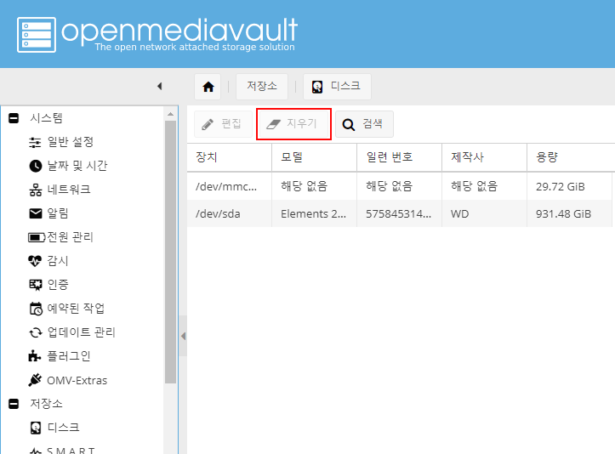This screenshot has height=454, width=615.
Task: Collapse the sidebar with top arrow
Action: pyautogui.click(x=160, y=86)
